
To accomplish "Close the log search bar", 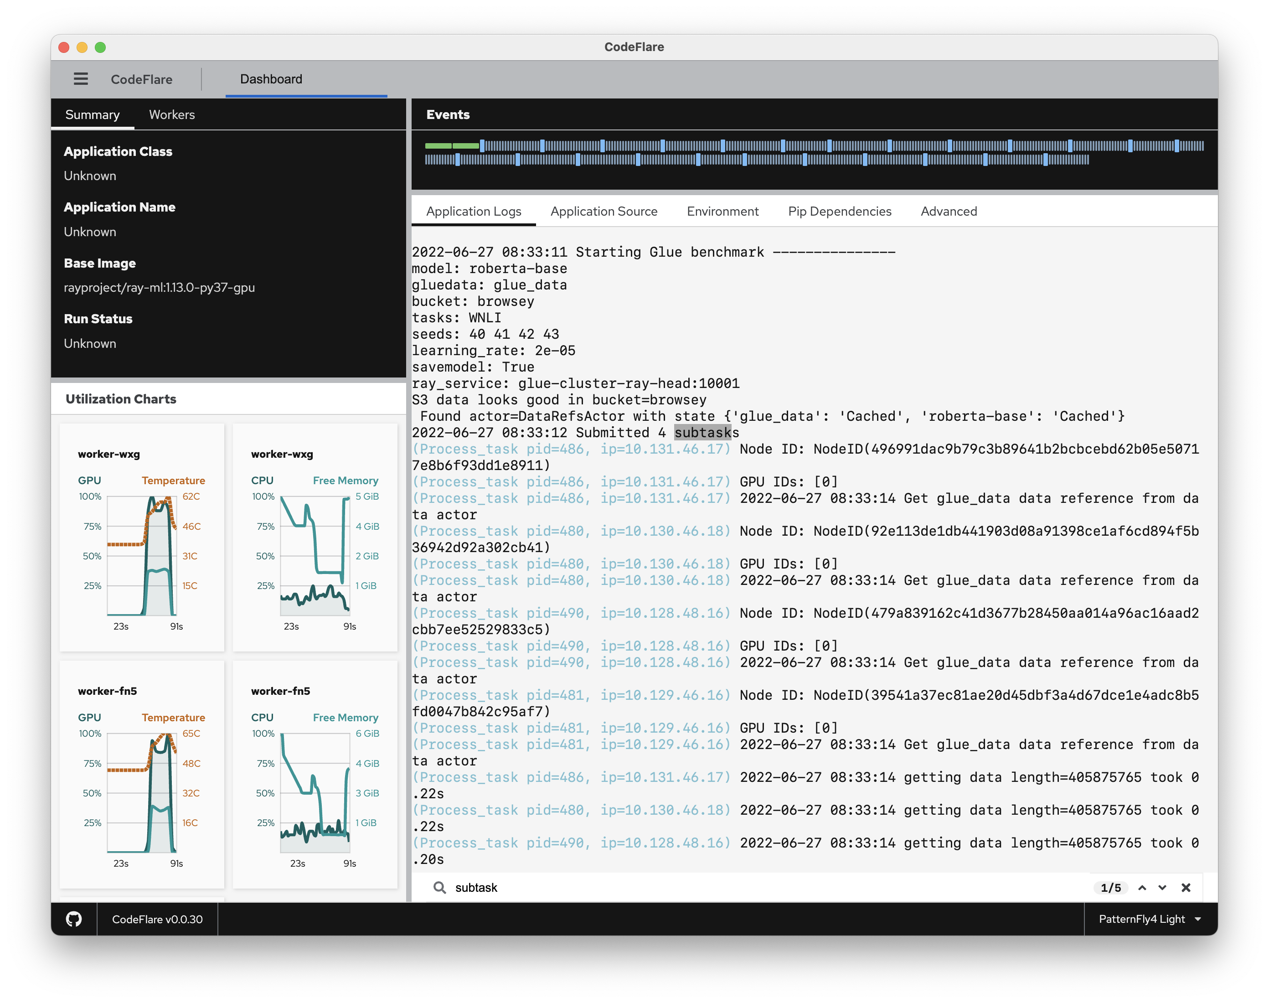I will pyautogui.click(x=1186, y=887).
